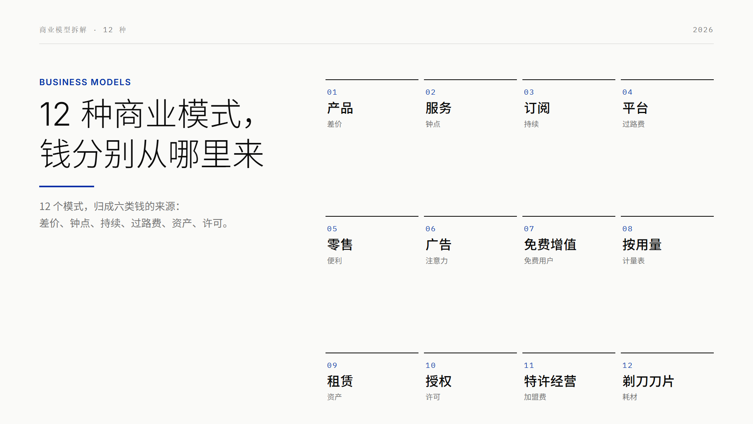This screenshot has height=424, width=753.
Task: Click the number '10' above 授权
Action: coord(431,366)
